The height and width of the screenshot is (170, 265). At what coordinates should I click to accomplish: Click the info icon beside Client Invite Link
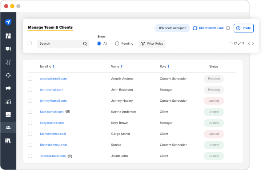pos(228,28)
